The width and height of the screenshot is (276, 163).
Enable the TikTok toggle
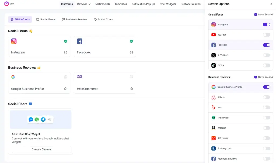click(x=266, y=65)
